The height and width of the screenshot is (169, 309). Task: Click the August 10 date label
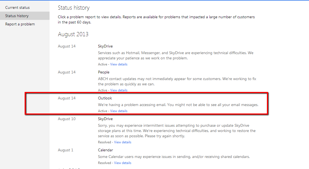pos(67,119)
